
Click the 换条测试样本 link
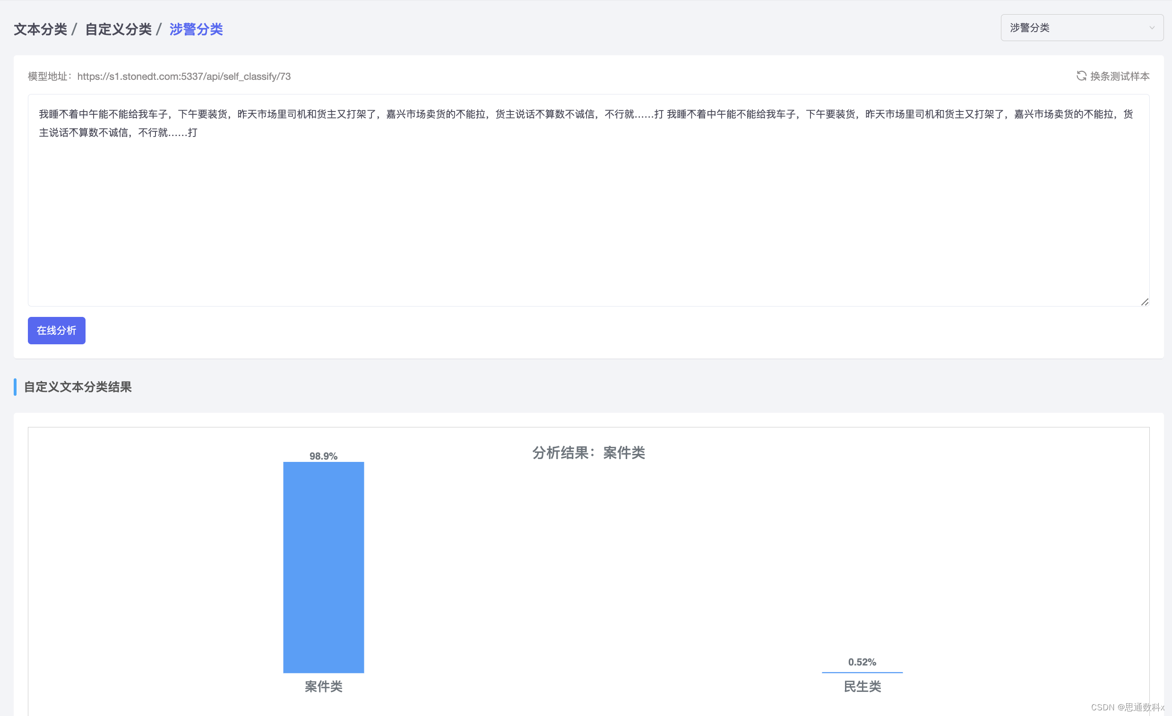coord(1119,77)
